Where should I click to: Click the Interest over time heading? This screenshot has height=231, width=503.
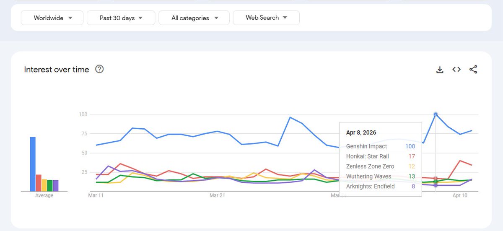57,70
